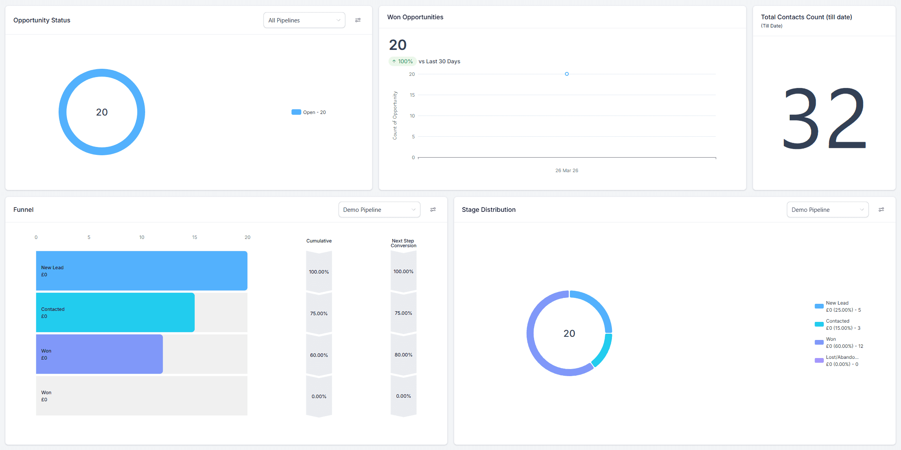Expand Stage Distribution's Demo Pipeline dropdown
Screen dimensions: 901x450
pos(827,209)
